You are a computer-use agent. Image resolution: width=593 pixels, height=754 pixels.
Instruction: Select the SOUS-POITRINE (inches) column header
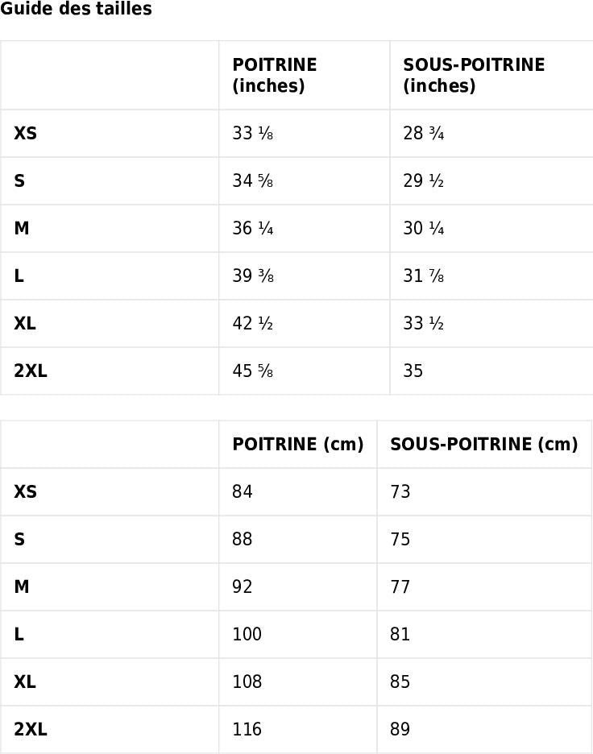(x=474, y=75)
